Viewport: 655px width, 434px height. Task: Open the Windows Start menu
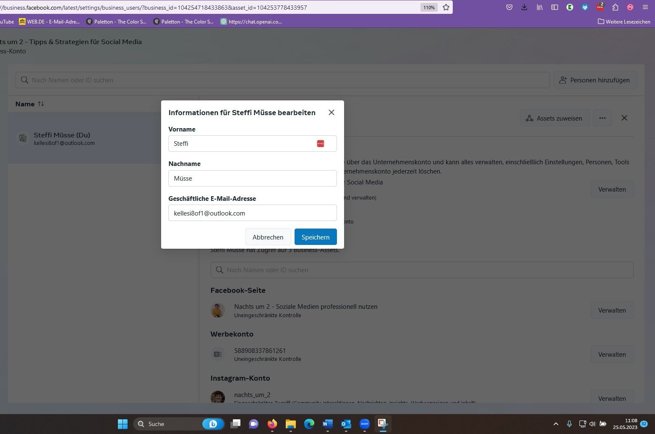coord(123,424)
